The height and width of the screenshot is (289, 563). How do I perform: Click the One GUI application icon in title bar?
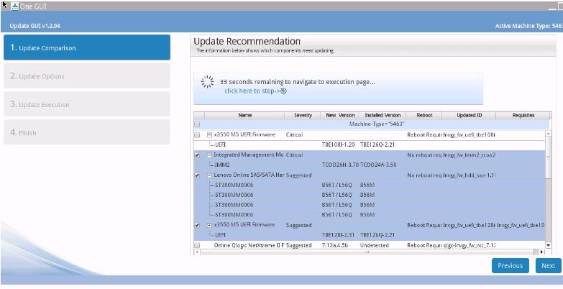14,6
